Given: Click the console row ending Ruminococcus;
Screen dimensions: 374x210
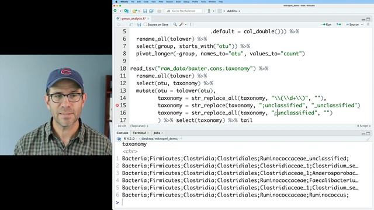Looking at the screenshot, I should [x=235, y=195].
